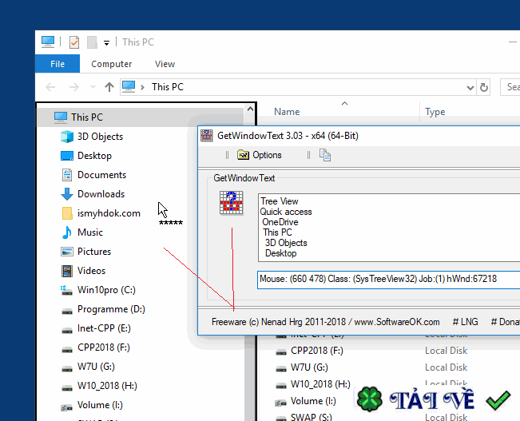Select Volume (I:) in file list
The image size is (520, 421).
click(313, 401)
